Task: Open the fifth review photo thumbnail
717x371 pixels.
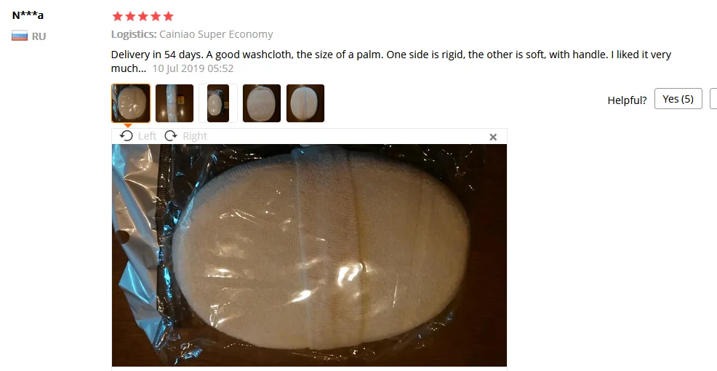Action: pos(305,103)
